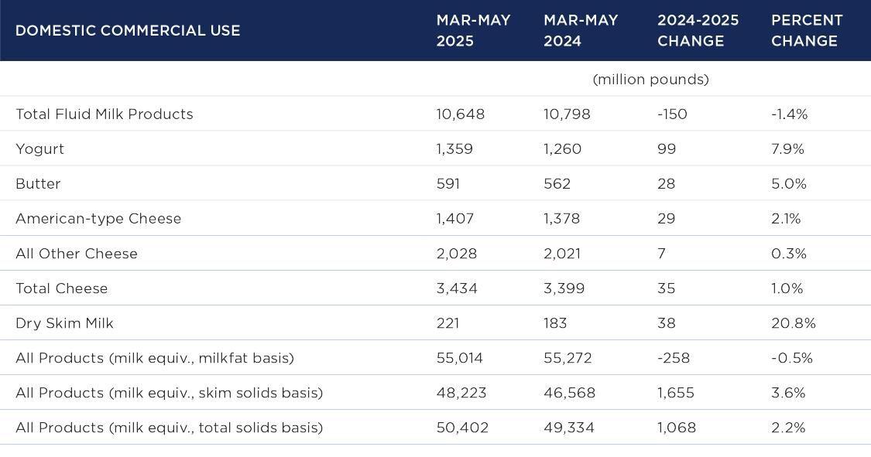Click the 7.9% Yogurt percent change
This screenshot has height=457, width=871.
[x=787, y=149]
